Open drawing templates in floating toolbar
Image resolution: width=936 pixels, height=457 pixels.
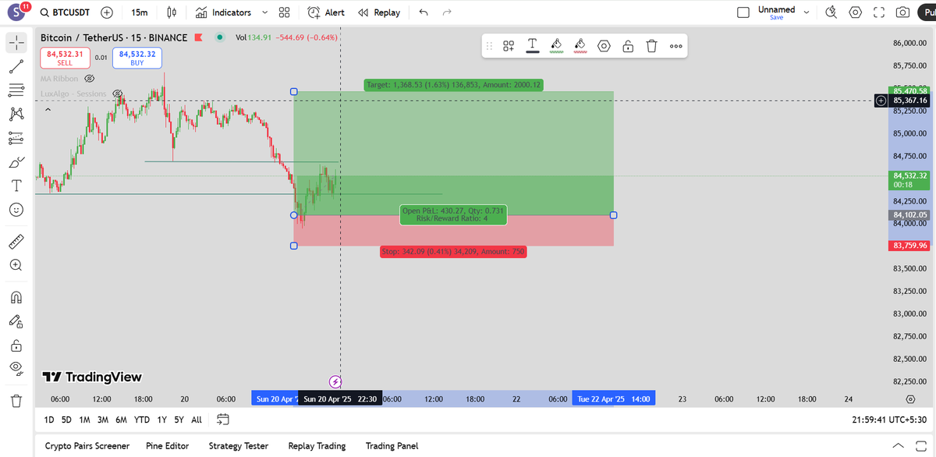(x=509, y=46)
